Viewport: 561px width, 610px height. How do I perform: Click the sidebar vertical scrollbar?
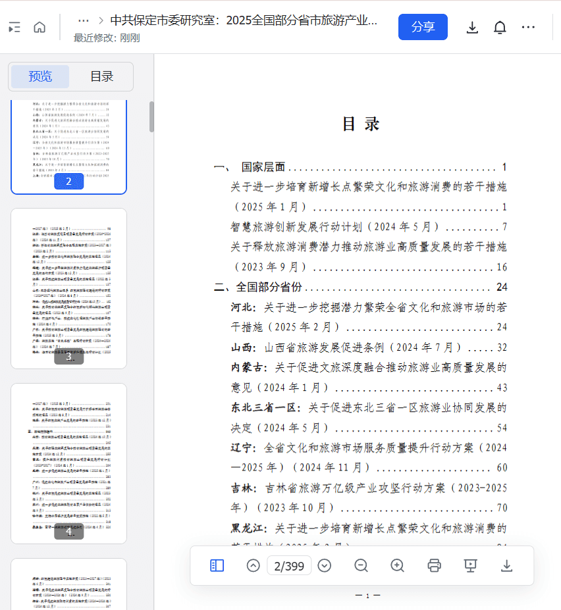pyautogui.click(x=151, y=116)
